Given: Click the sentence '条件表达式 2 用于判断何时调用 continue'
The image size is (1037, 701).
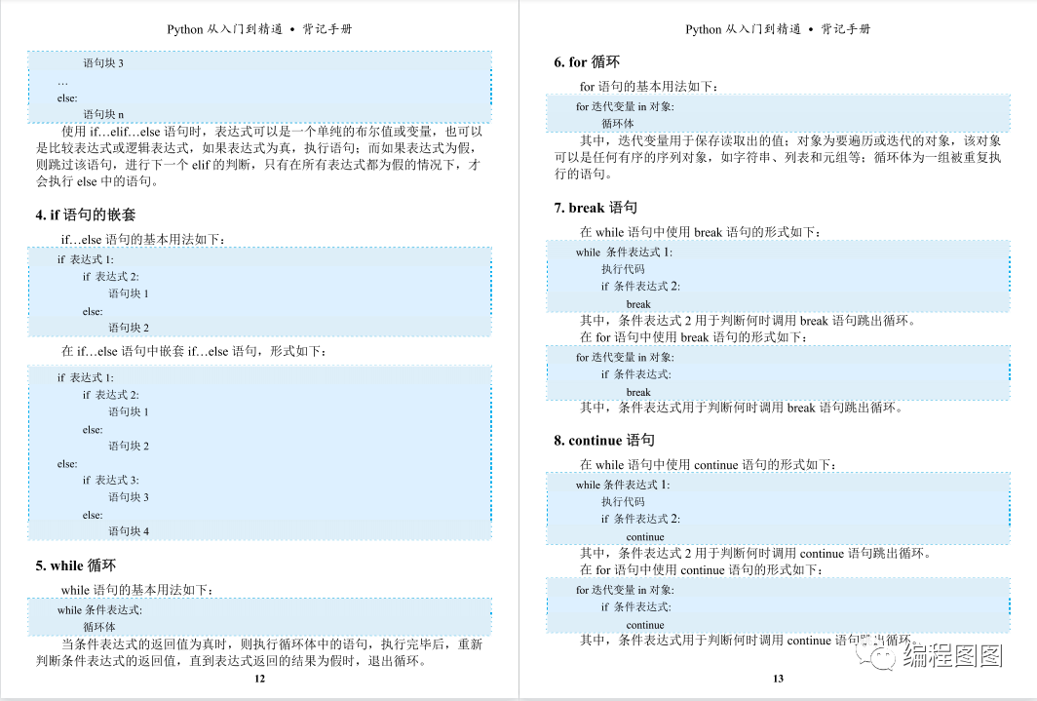Looking at the screenshot, I should 724,554.
